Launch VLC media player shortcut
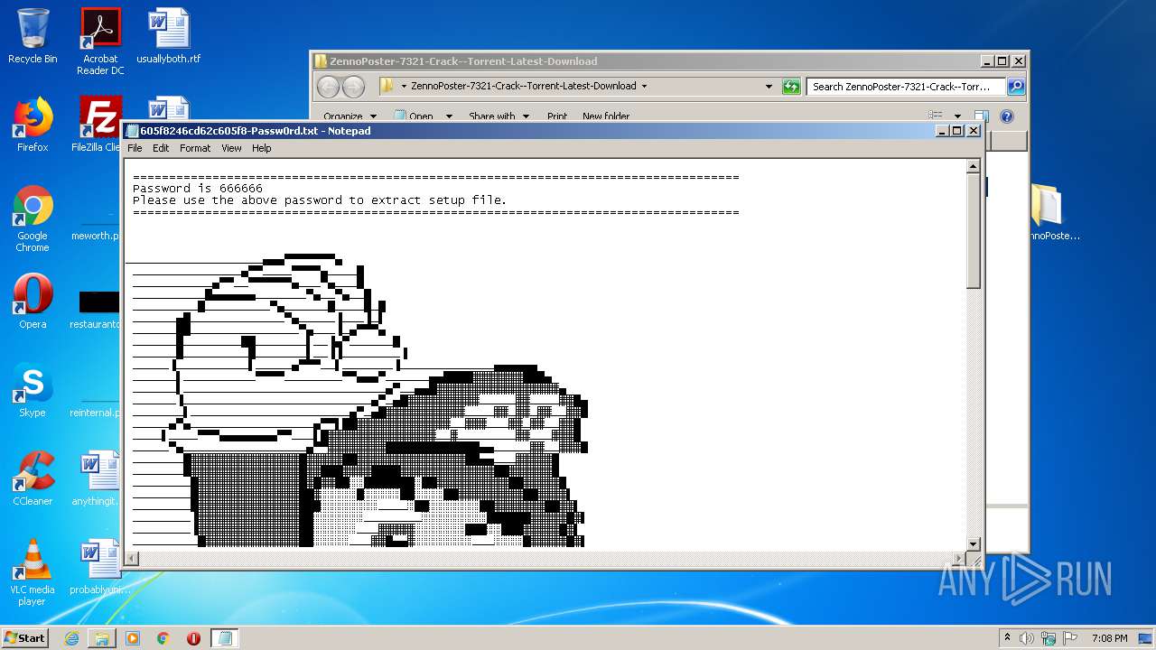 tap(33, 572)
